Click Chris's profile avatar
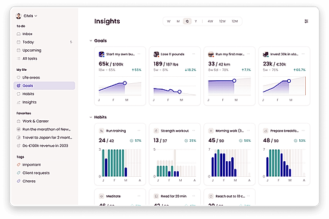Screen dimensions: 329x219 coord(18,16)
